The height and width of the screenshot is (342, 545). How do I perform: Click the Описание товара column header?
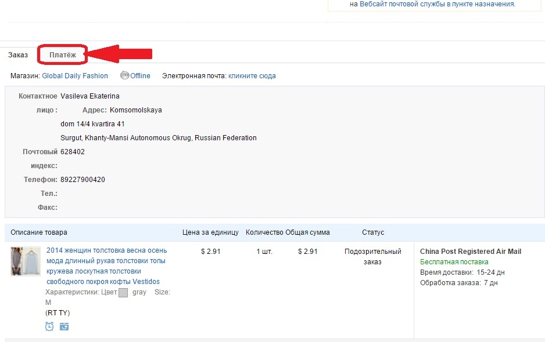(39, 232)
